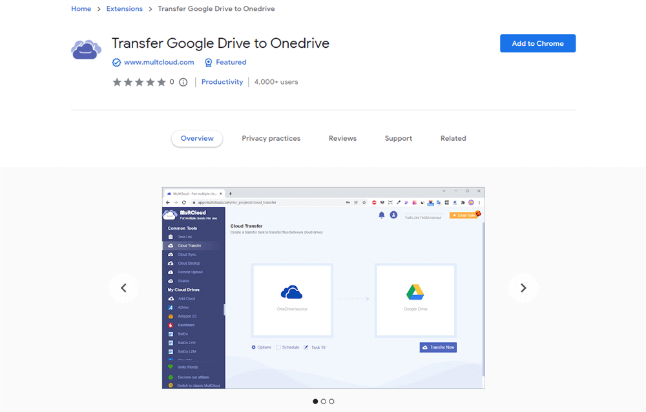Switch to Privacy practices tab
646x412 pixels.
click(271, 138)
